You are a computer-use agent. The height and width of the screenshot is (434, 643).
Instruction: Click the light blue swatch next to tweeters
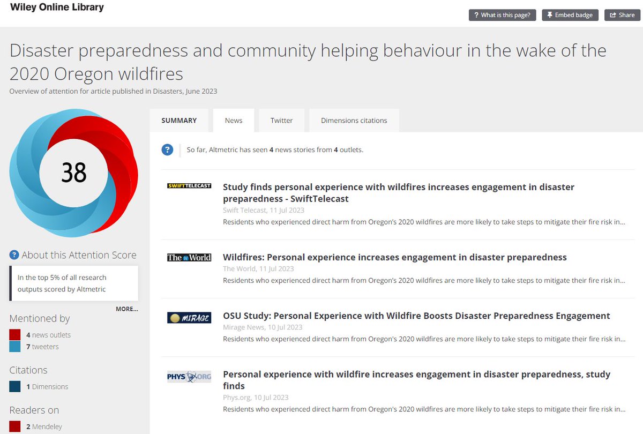coord(15,347)
